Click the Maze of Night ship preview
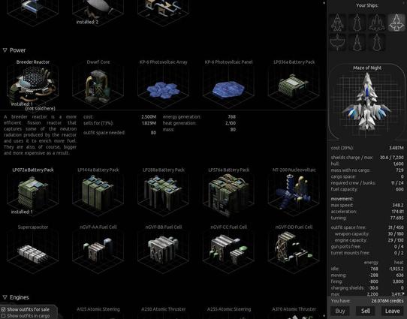This screenshot has height=319, width=407. [x=367, y=101]
